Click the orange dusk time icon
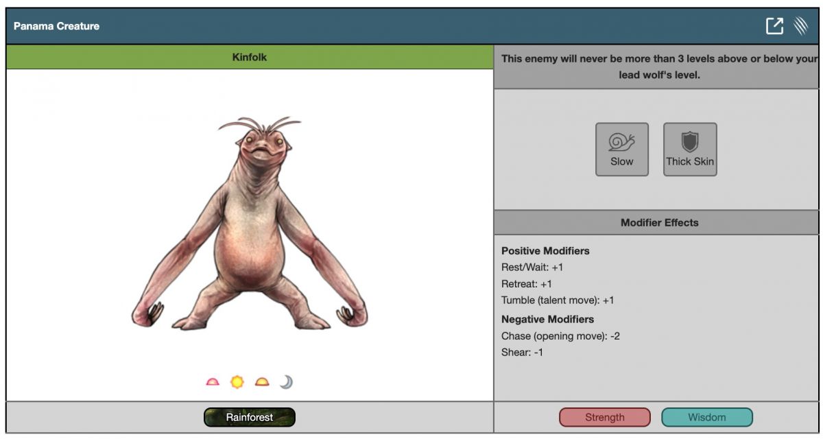This screenshot has height=439, width=823. point(262,382)
